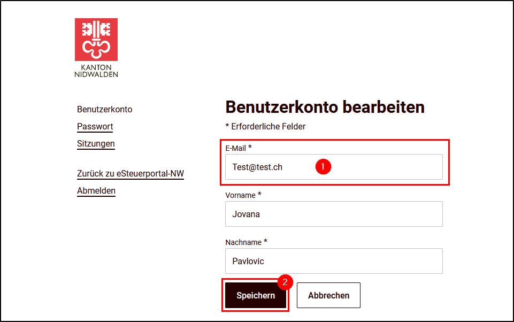Click the Benutzerkonto bearbeiten heading
This screenshot has height=322, width=514.
(x=325, y=107)
